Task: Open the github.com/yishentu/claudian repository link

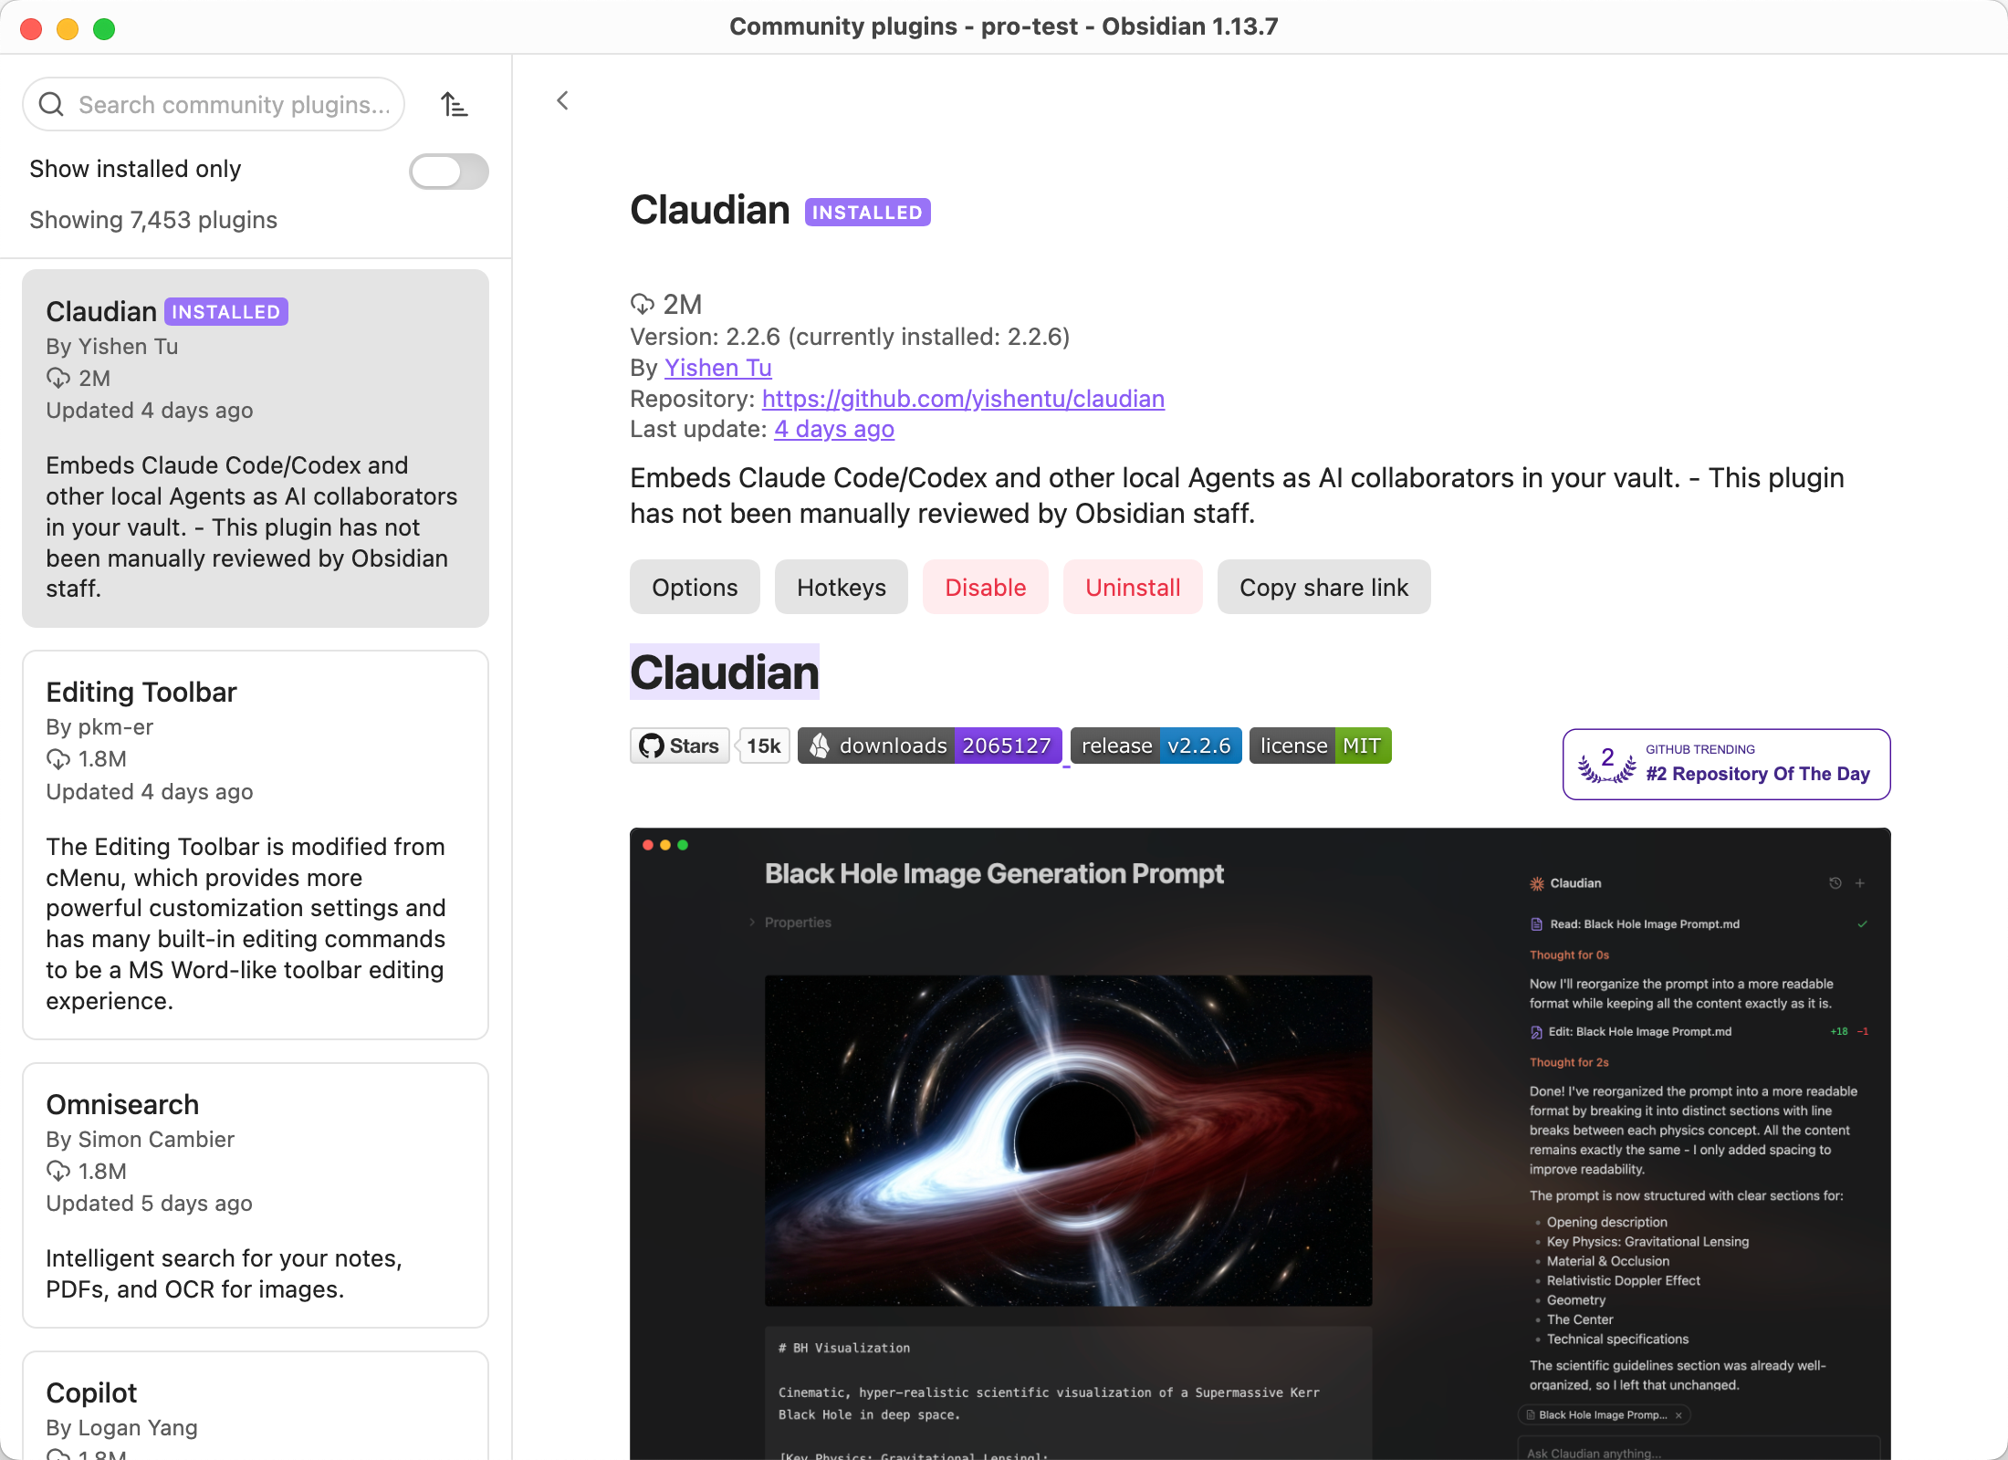Action: click(x=963, y=399)
